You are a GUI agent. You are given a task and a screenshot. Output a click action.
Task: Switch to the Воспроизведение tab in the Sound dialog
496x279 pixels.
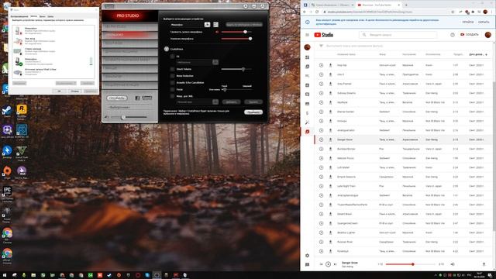click(x=19, y=16)
